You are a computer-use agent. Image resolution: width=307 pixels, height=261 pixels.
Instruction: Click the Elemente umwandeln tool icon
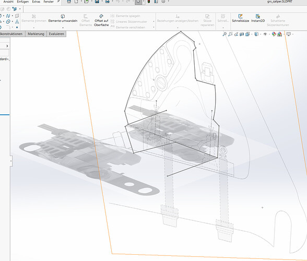tap(63, 16)
